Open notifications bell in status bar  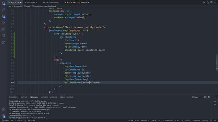(215, 121)
